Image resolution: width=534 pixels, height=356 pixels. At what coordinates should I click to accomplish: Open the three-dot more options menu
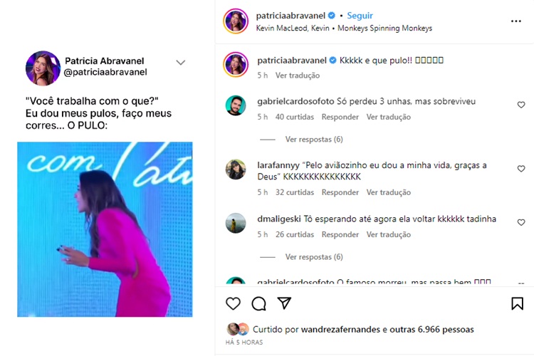pyautogui.click(x=516, y=21)
